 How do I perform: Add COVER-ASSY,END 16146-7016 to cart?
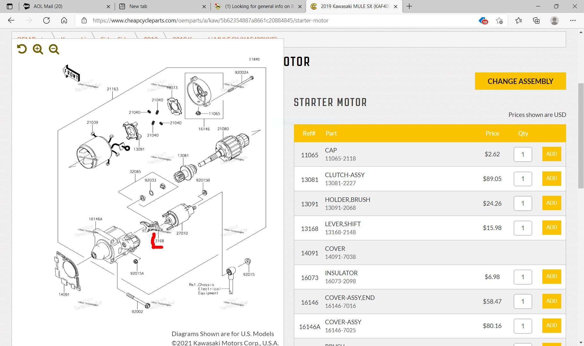point(552,301)
